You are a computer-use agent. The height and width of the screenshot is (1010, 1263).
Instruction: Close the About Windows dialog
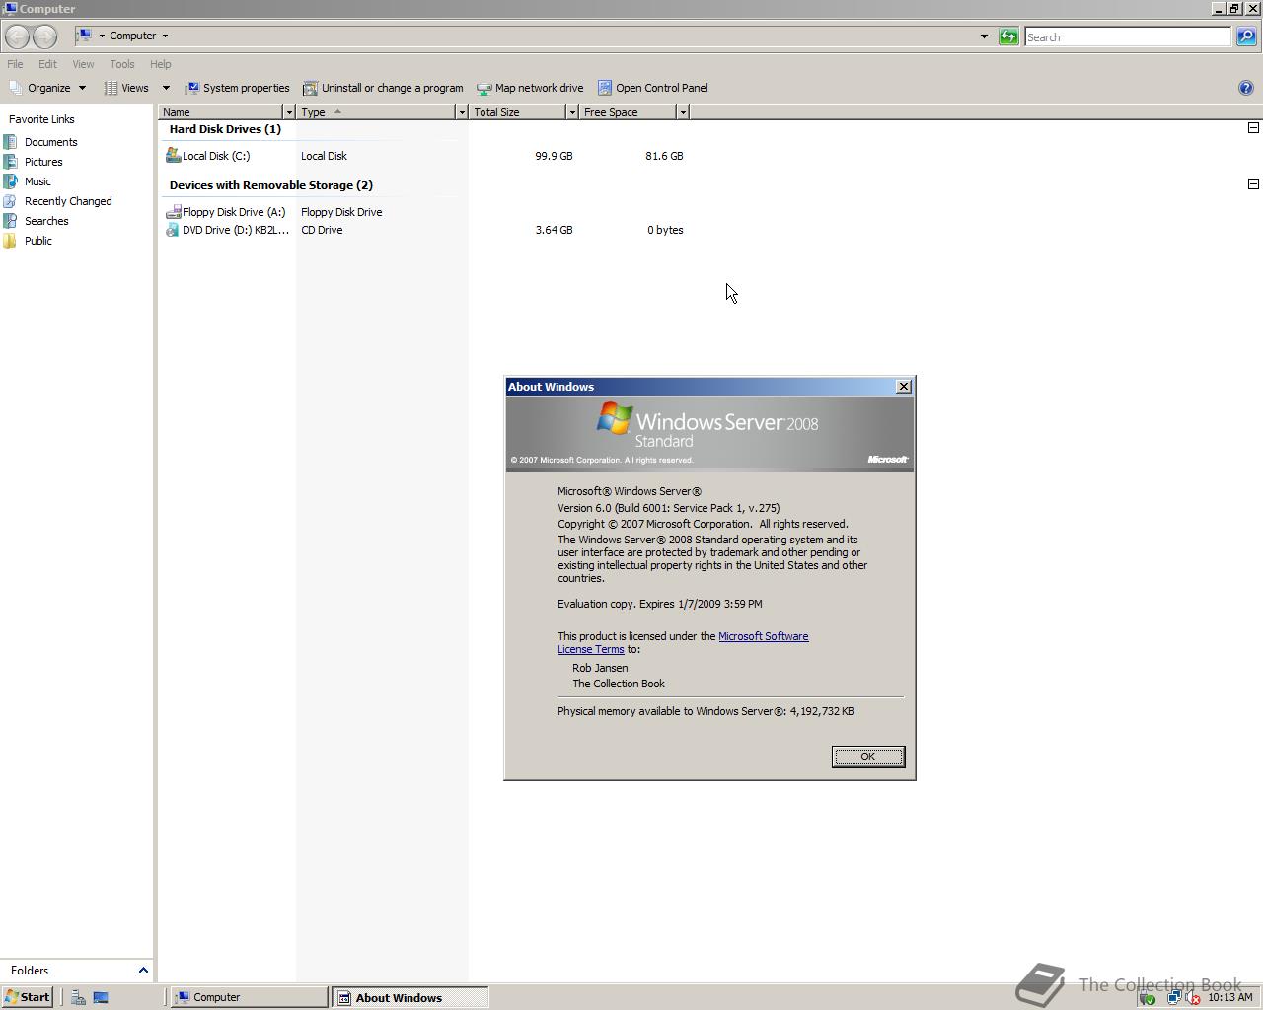[x=903, y=387]
